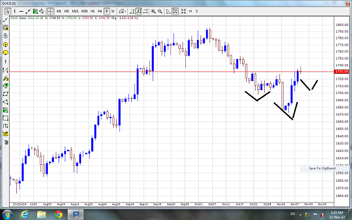Switch chart to W weekly timeframe
This screenshot has width=352, height=220.
pyautogui.click(x=113, y=11)
